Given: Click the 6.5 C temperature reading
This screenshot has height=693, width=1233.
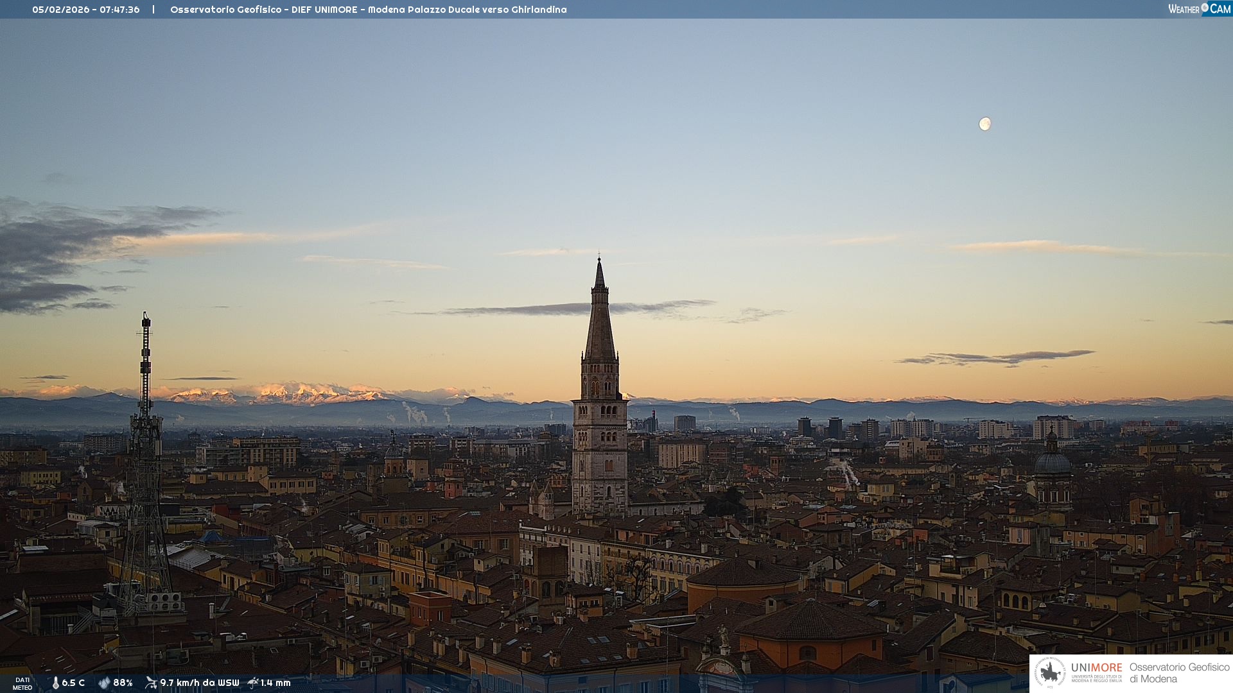Looking at the screenshot, I should click(73, 683).
